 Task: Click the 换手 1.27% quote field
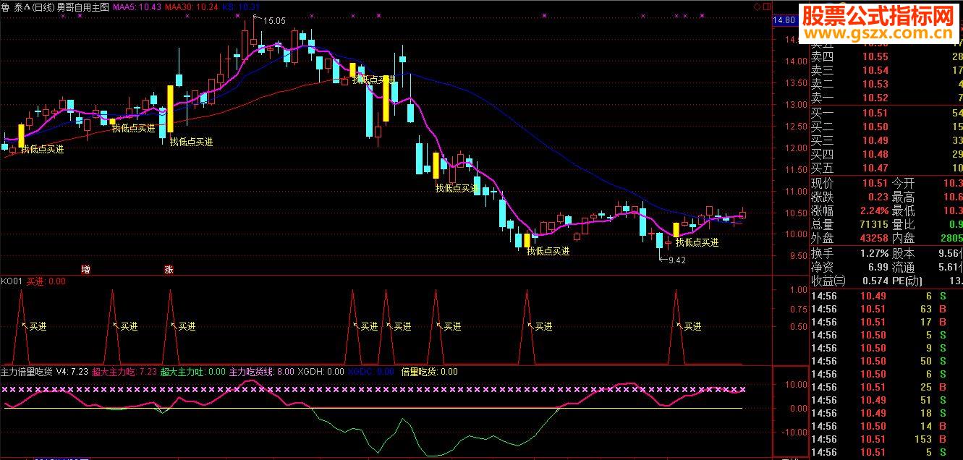(849, 254)
